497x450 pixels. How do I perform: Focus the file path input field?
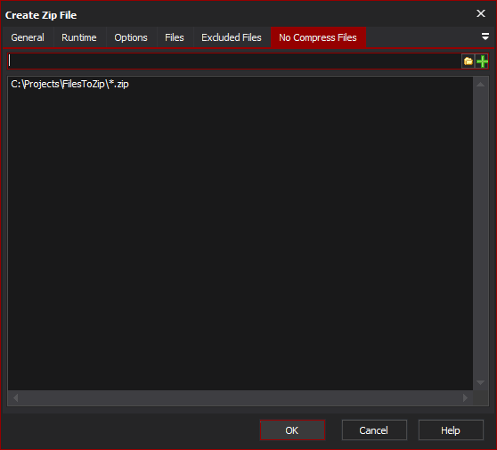(234, 61)
